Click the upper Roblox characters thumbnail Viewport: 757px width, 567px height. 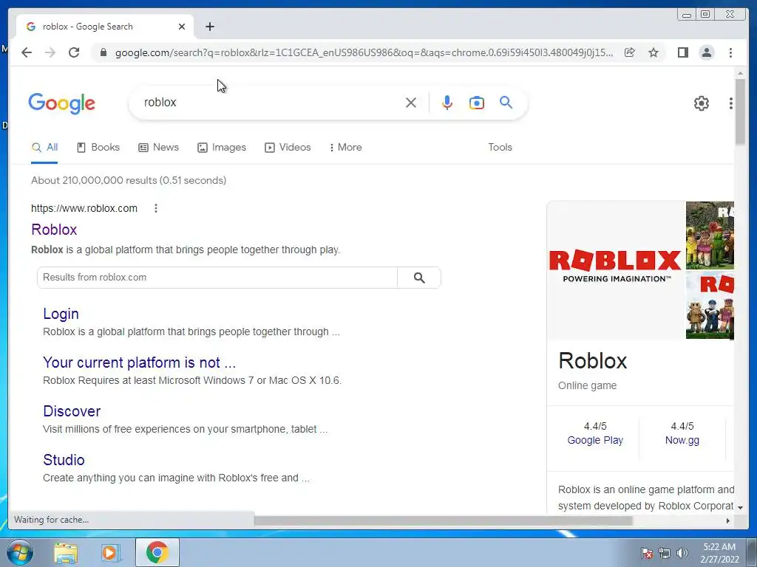coord(710,236)
